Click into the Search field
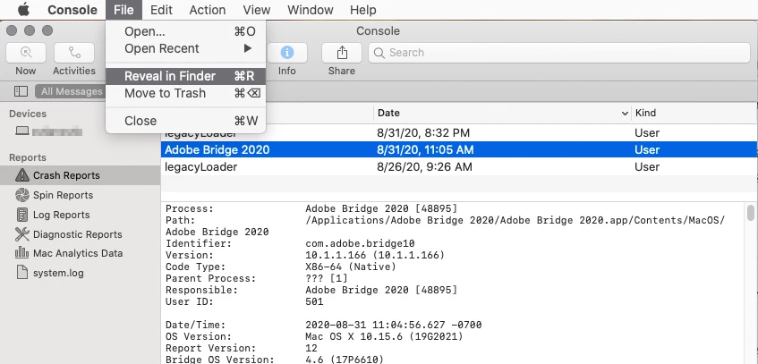Screen dimensions: 758x364 click(x=559, y=53)
